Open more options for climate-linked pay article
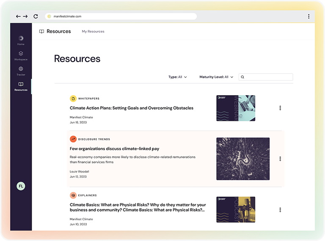Image resolution: width=325 pixels, height=241 pixels. (280, 159)
